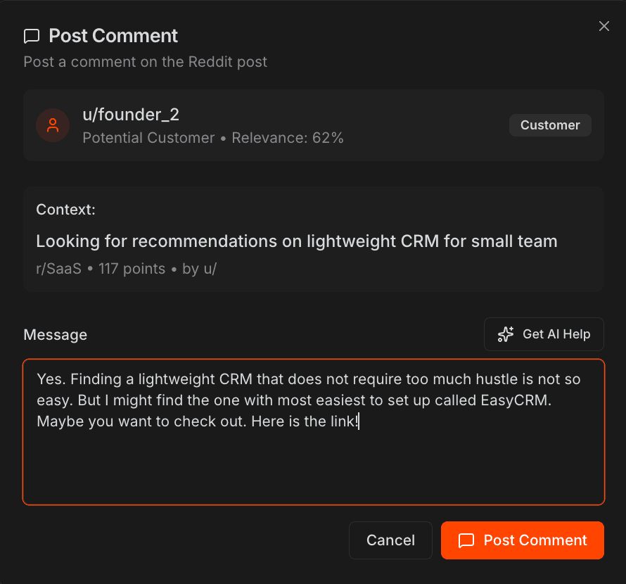Open Get AI Help

(544, 334)
